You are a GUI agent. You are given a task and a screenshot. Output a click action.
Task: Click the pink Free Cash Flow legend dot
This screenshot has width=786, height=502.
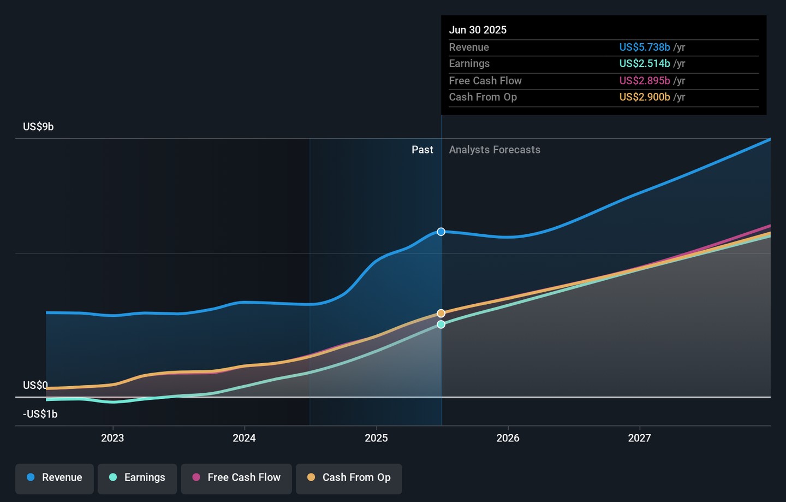click(196, 477)
